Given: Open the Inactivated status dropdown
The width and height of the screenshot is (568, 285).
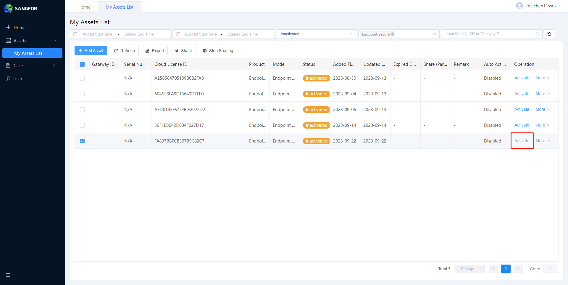Looking at the screenshot, I should click(317, 34).
